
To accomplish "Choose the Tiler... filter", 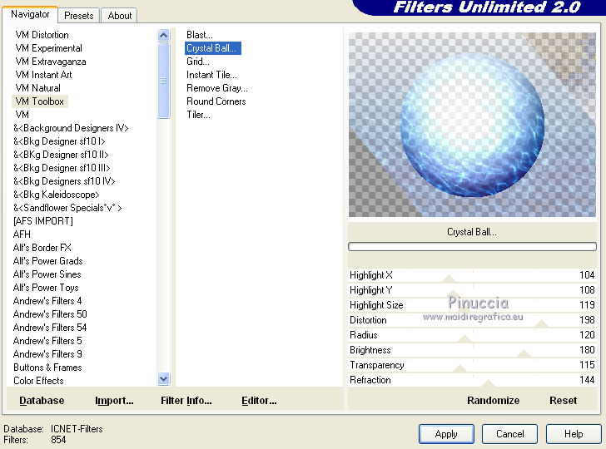I will click(198, 115).
